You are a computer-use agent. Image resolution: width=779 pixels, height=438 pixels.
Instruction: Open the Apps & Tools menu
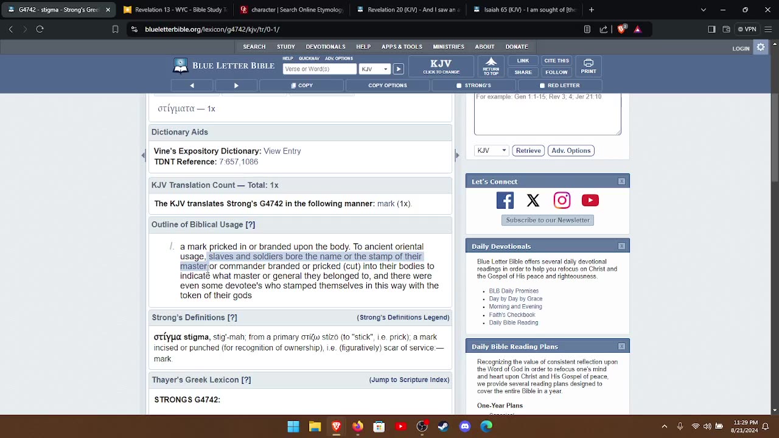pyautogui.click(x=402, y=47)
